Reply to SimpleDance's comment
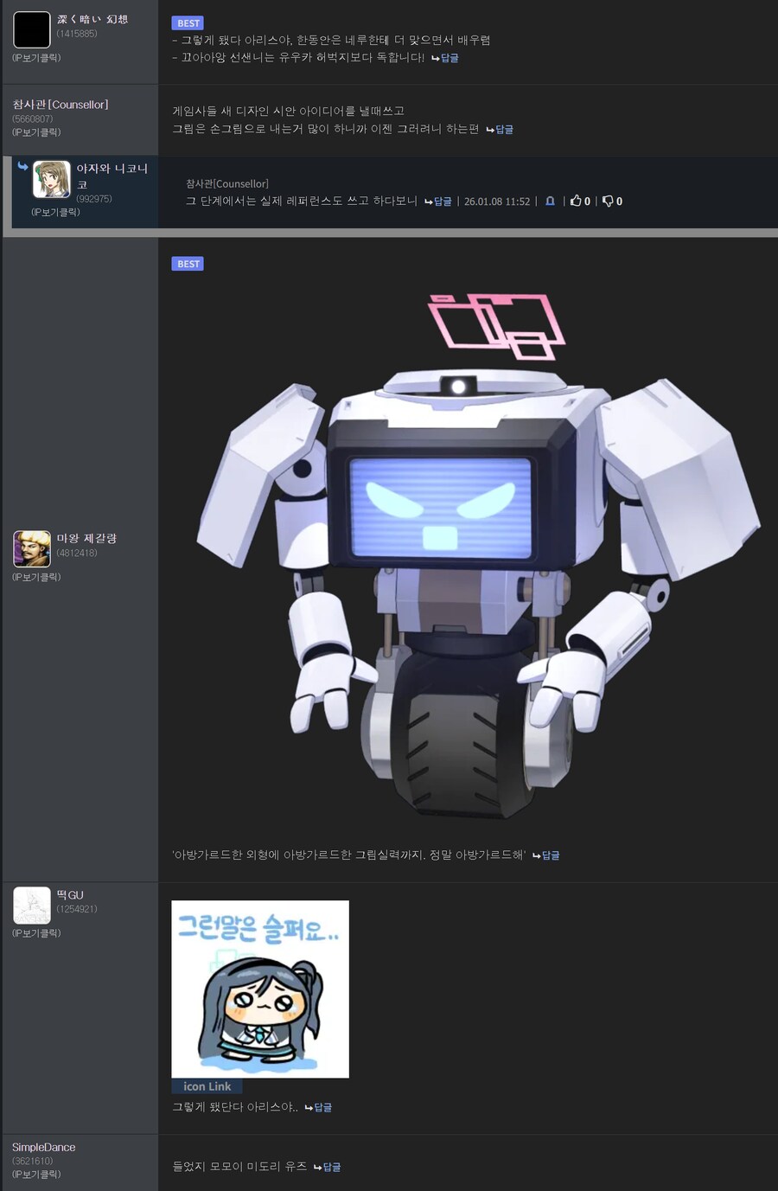778x1191 pixels. click(328, 1167)
